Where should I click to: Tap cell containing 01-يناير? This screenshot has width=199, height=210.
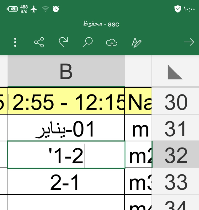point(66,129)
